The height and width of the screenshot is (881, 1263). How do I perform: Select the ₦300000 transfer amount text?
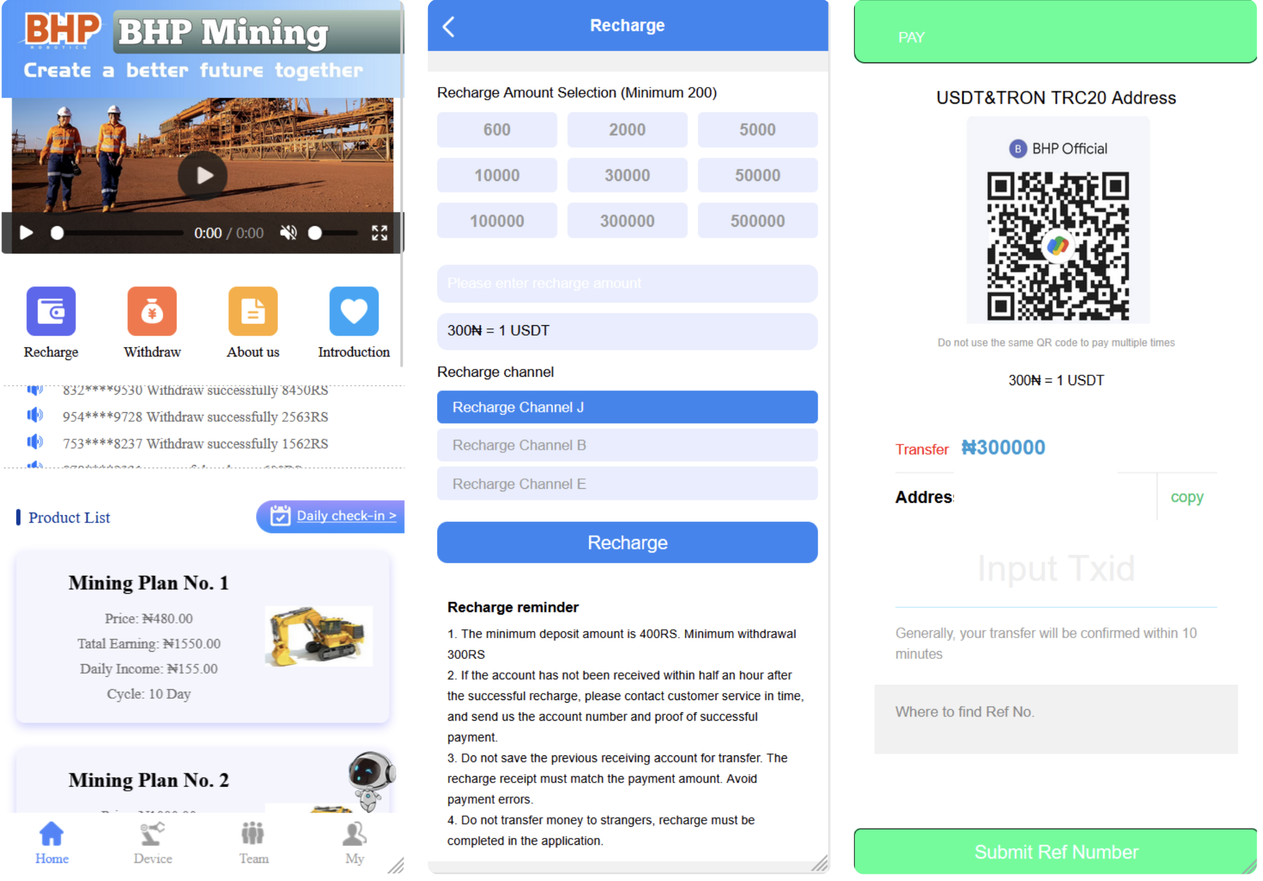tap(1003, 447)
